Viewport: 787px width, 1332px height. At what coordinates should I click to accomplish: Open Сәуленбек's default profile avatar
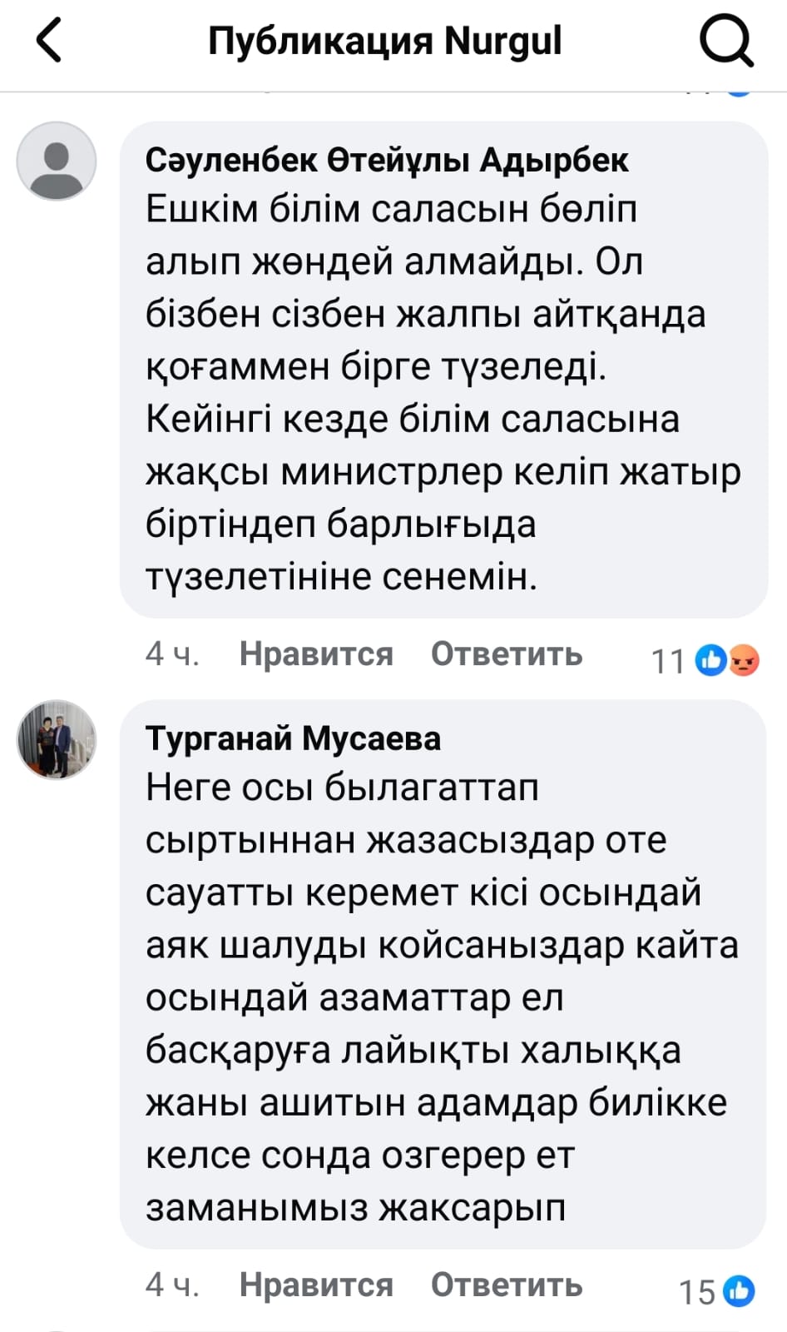pyautogui.click(x=57, y=161)
